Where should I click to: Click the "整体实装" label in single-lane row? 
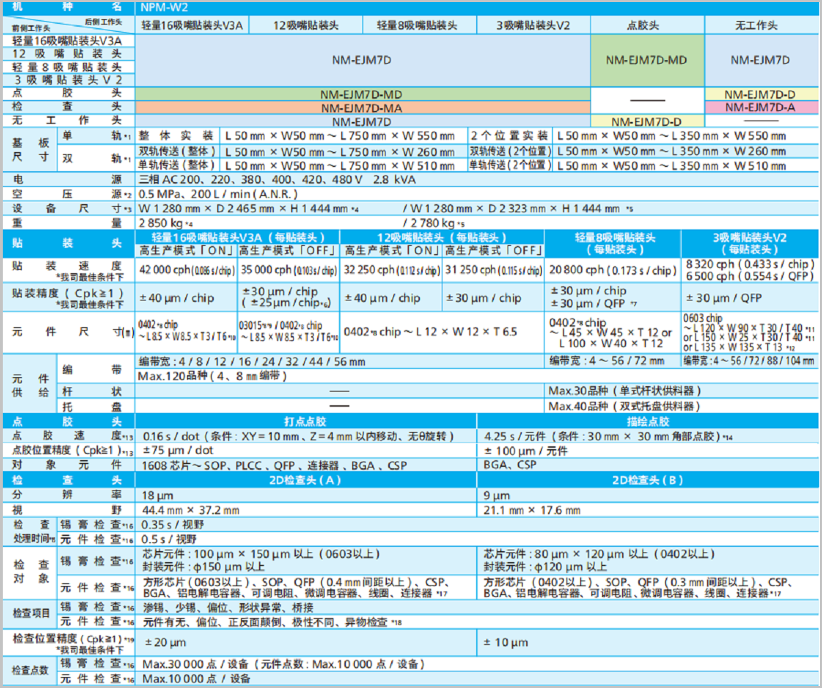pos(175,136)
